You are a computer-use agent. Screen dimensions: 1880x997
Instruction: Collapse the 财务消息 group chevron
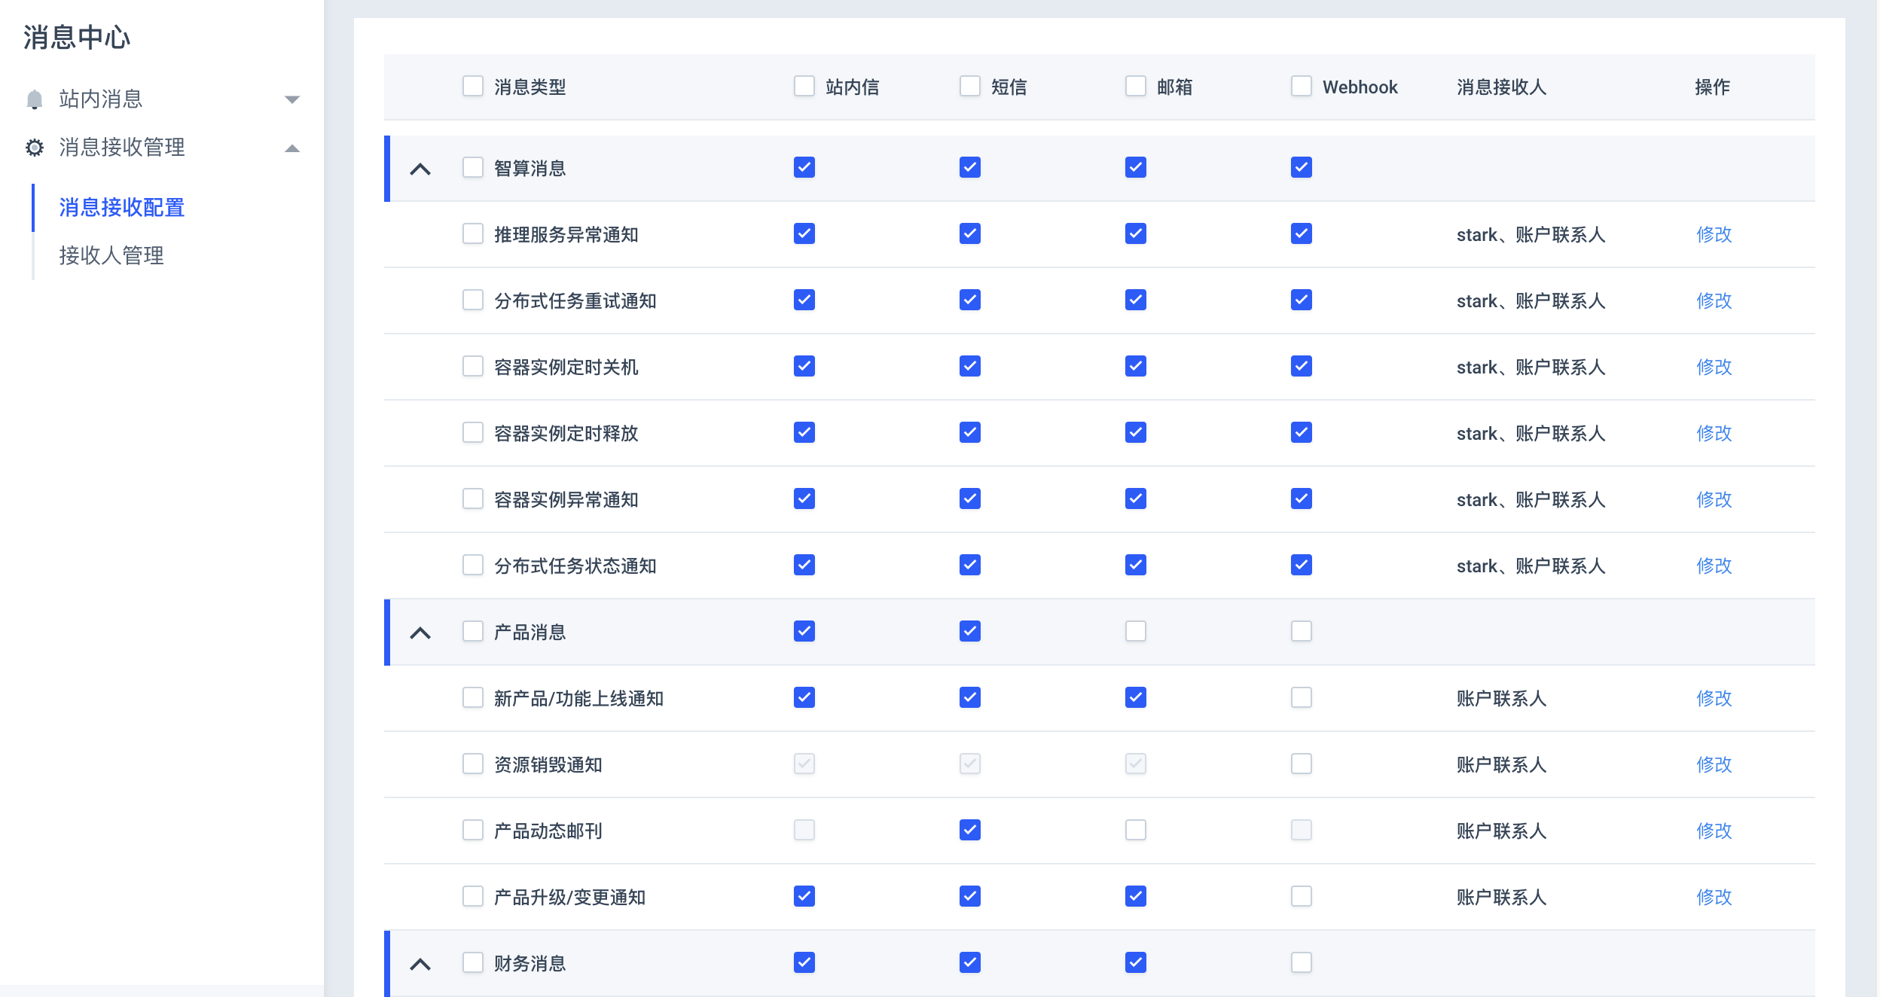(x=420, y=964)
